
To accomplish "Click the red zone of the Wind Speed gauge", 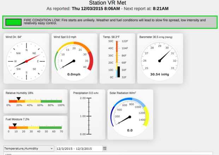I will tap(91, 61).
